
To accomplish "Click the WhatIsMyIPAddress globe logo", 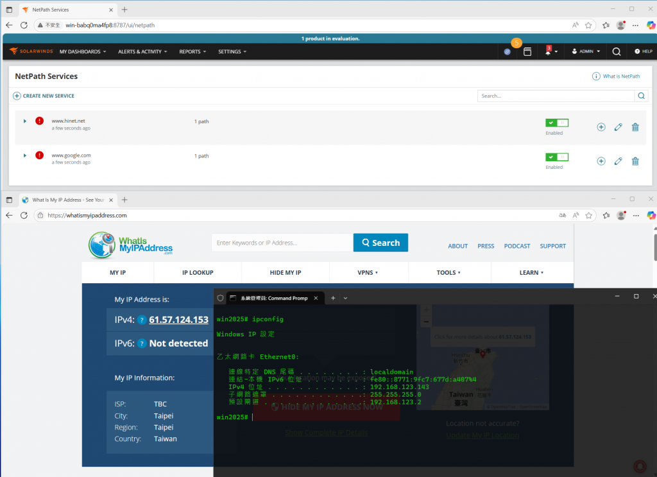I will (x=102, y=245).
